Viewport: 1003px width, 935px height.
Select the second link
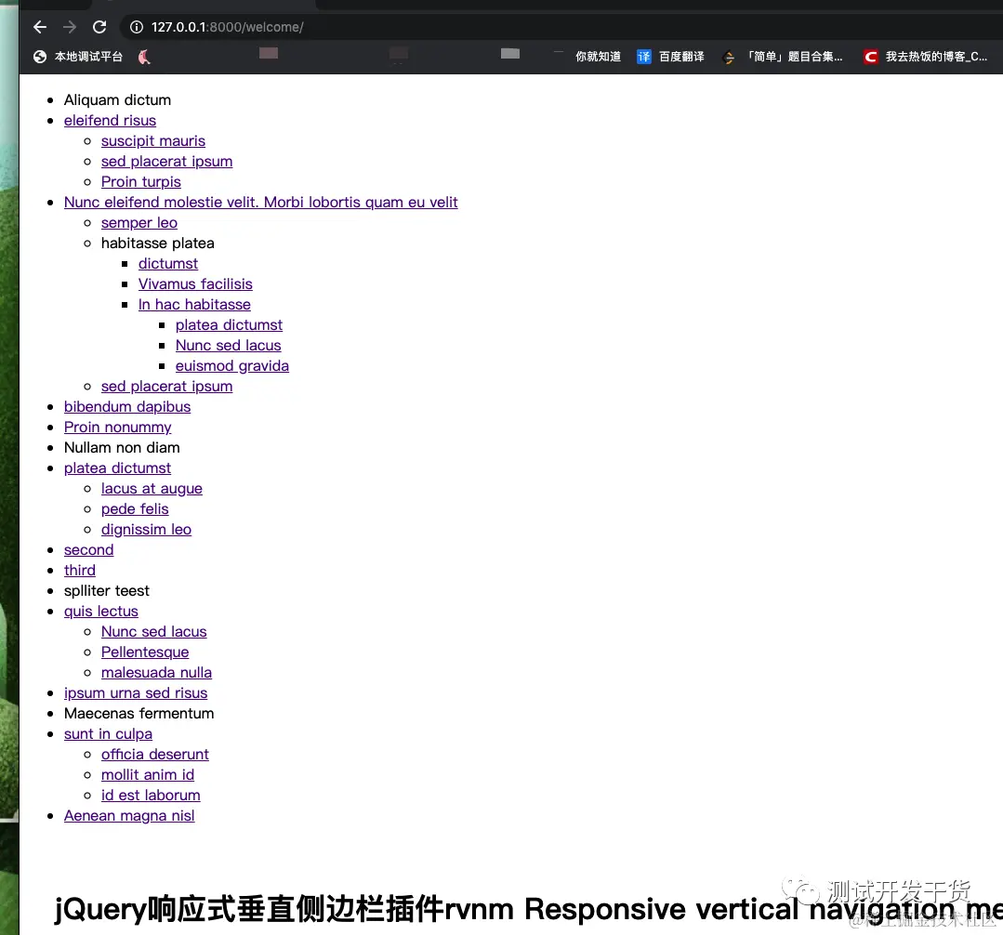pyautogui.click(x=88, y=549)
